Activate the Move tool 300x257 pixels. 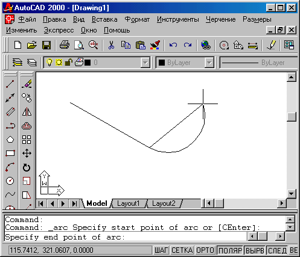click(x=27, y=153)
